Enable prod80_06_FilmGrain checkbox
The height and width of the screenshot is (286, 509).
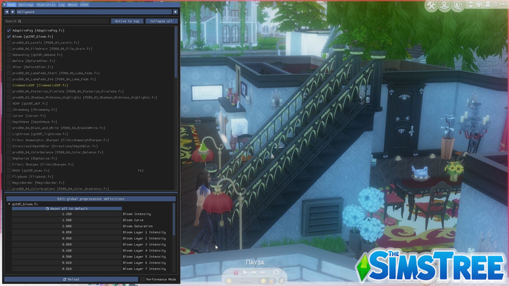click(9, 49)
